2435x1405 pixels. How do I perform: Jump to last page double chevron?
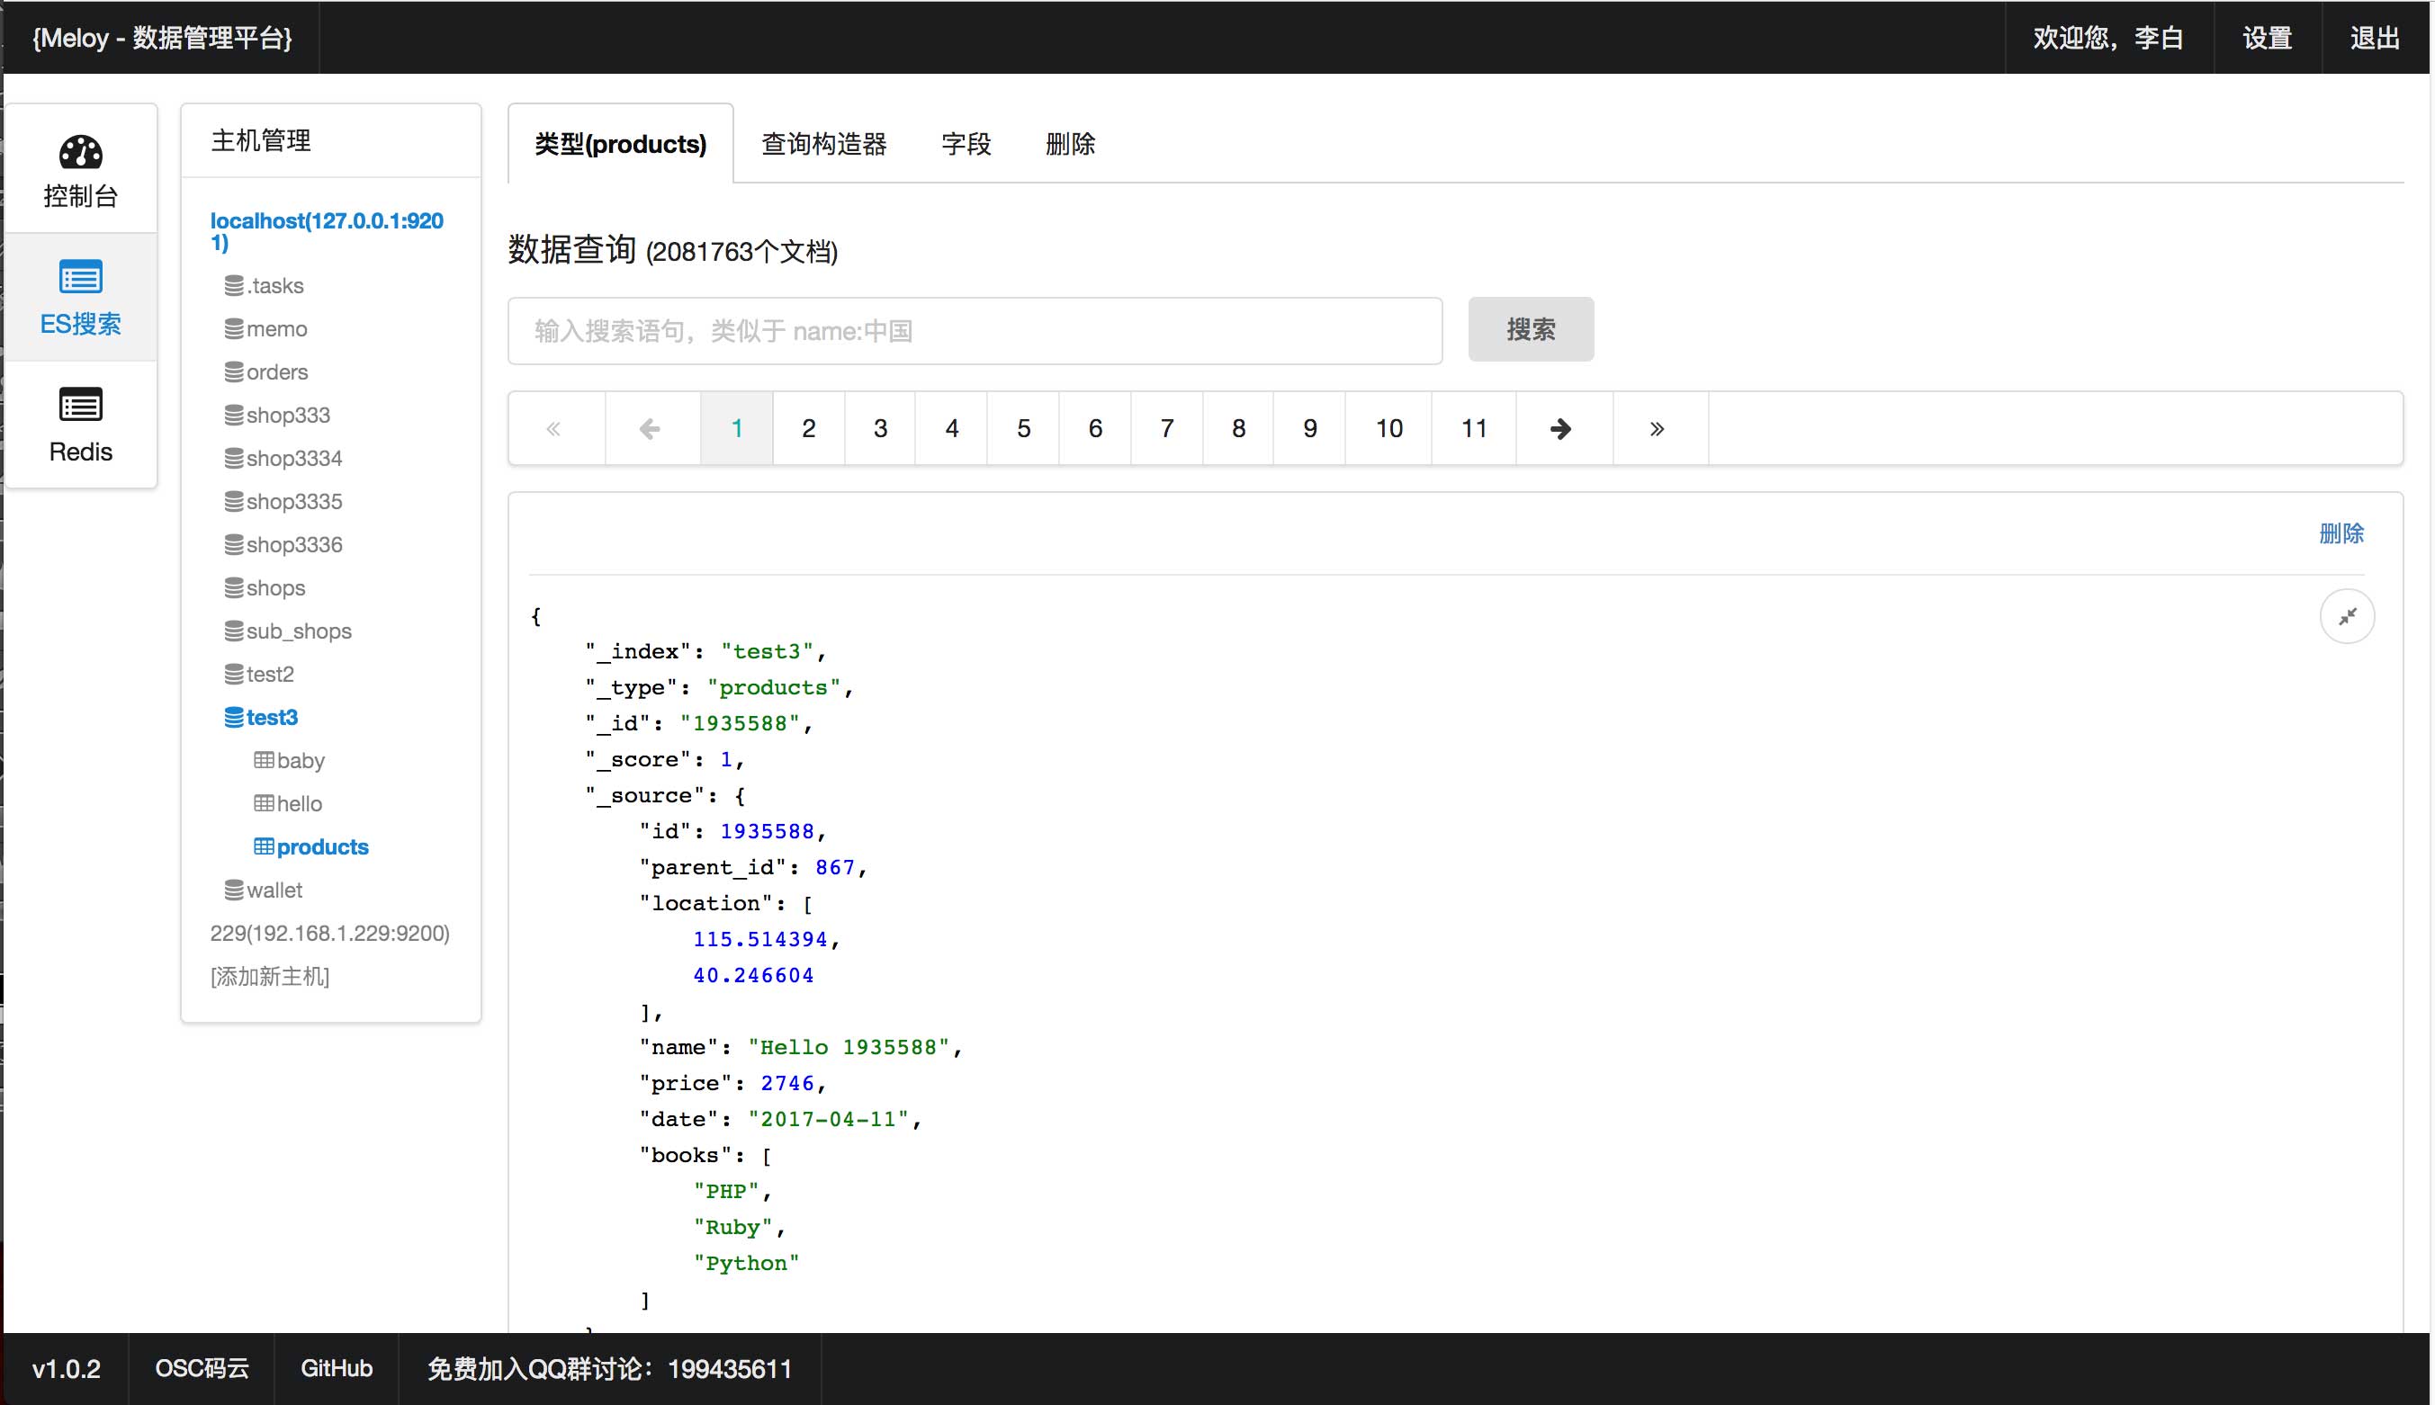click(x=1659, y=428)
